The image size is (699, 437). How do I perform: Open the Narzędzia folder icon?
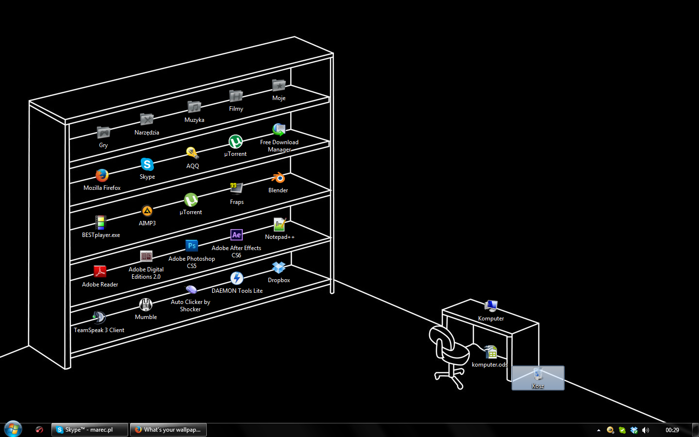(147, 119)
